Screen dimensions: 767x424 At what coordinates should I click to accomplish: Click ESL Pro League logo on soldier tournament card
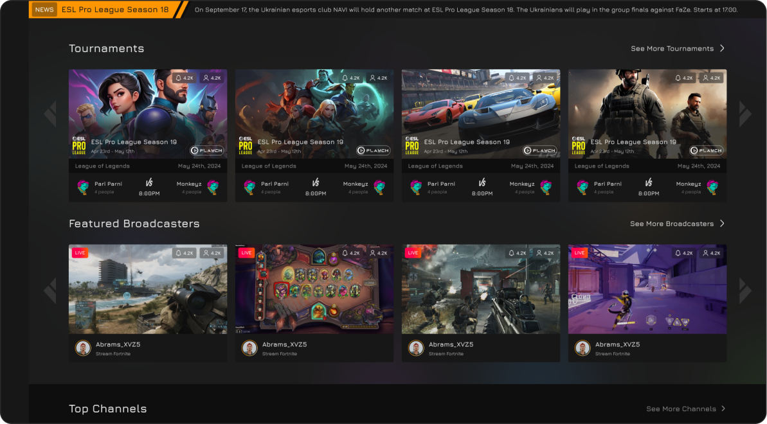click(579, 146)
